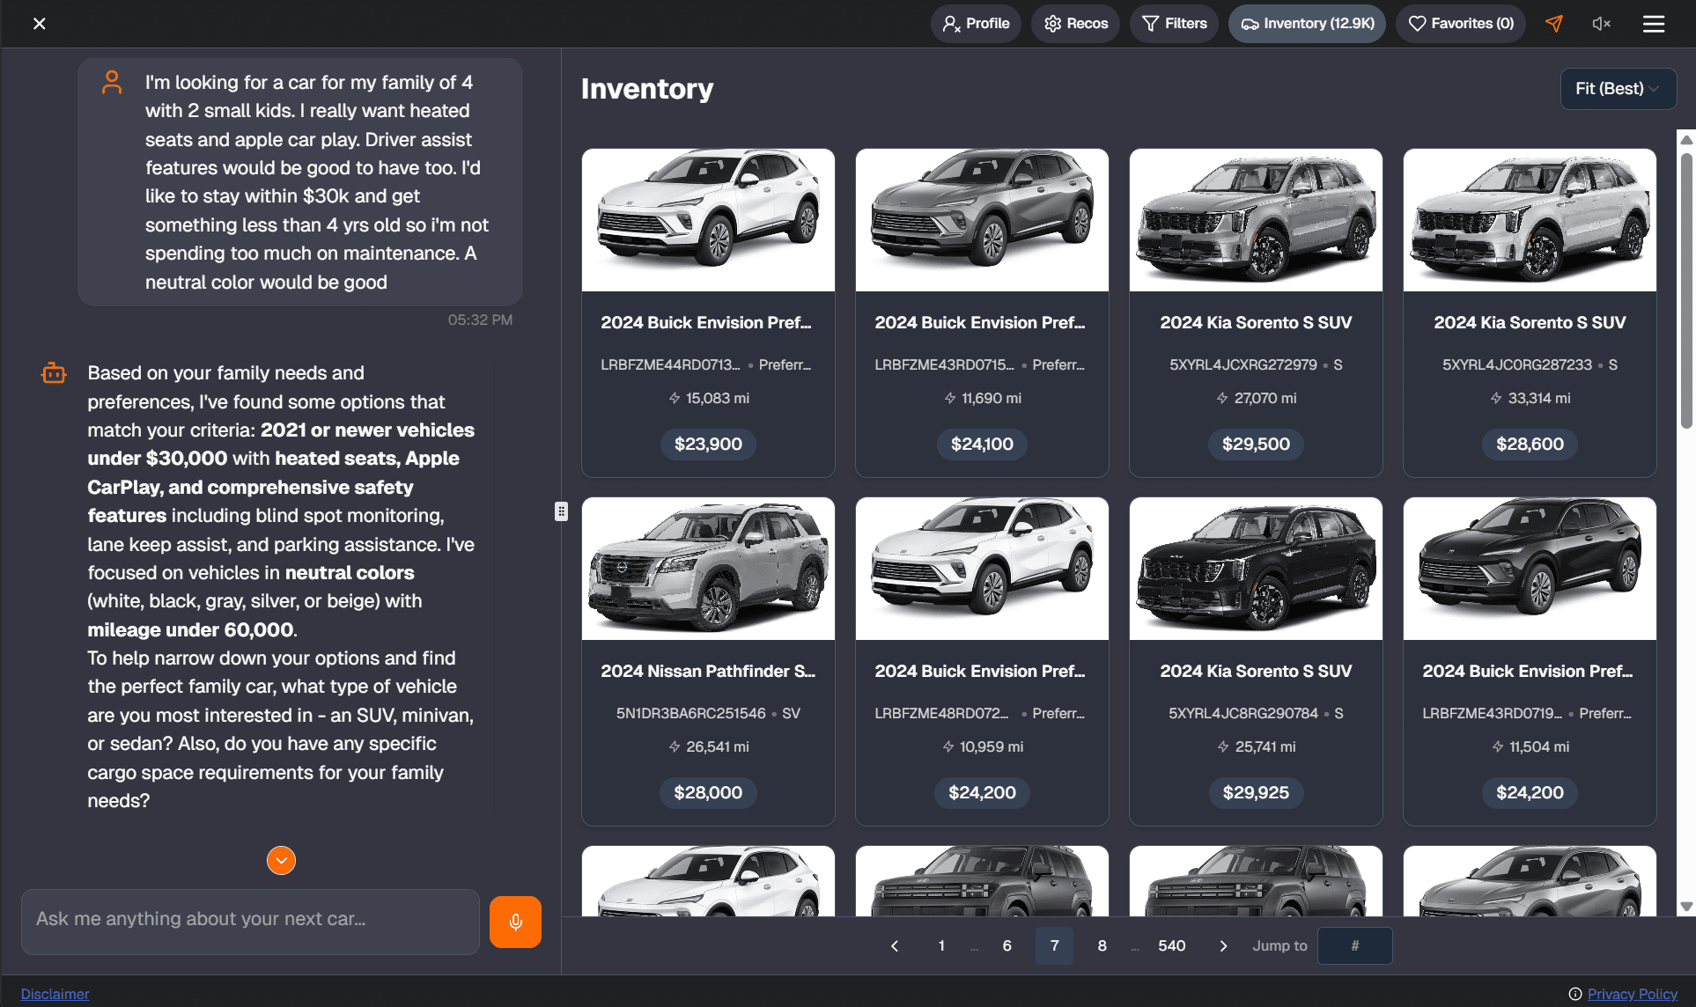Screen dimensions: 1696x1007
Task: Click the $24,100 price badge
Action: 982,445
